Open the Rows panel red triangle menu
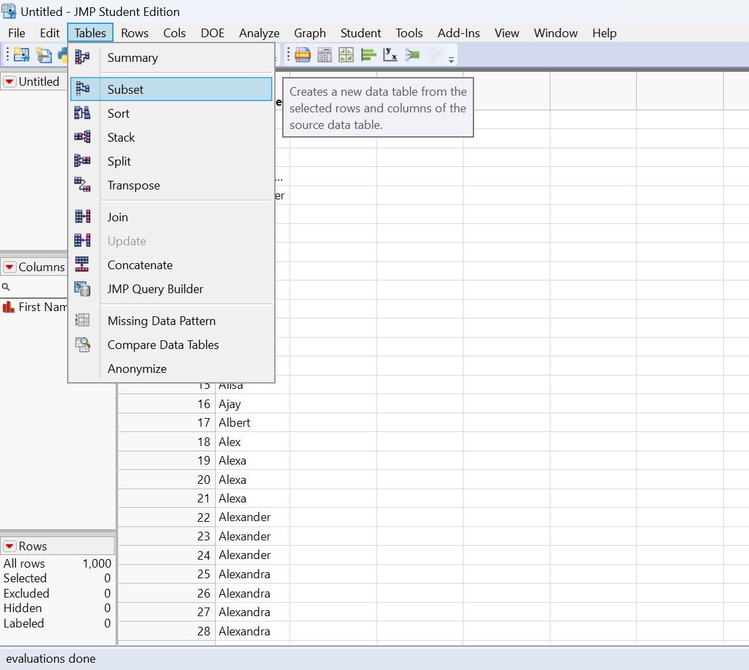Viewport: 749px width, 670px height. click(x=10, y=546)
